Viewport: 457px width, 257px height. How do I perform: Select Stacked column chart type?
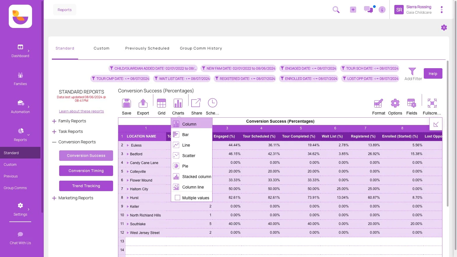tap(191, 177)
